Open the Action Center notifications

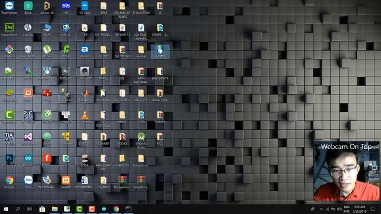pyautogui.click(x=373, y=209)
